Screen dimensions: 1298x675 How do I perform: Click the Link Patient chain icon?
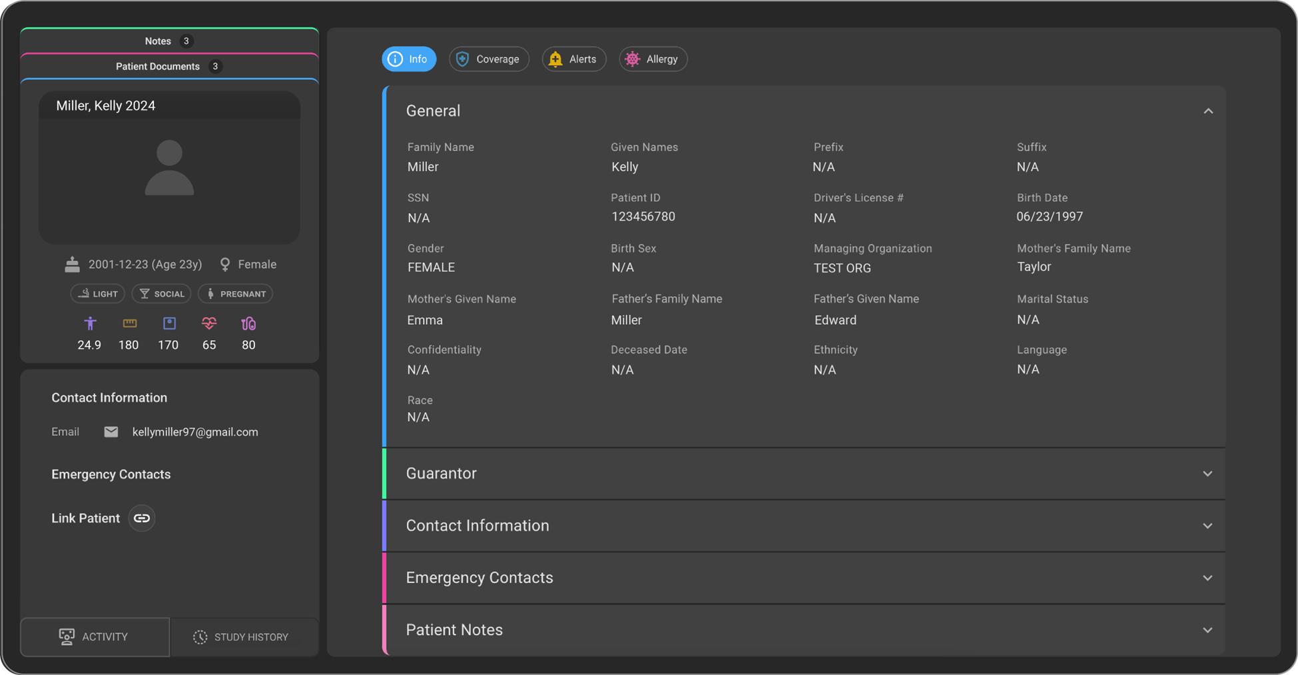pyautogui.click(x=141, y=518)
